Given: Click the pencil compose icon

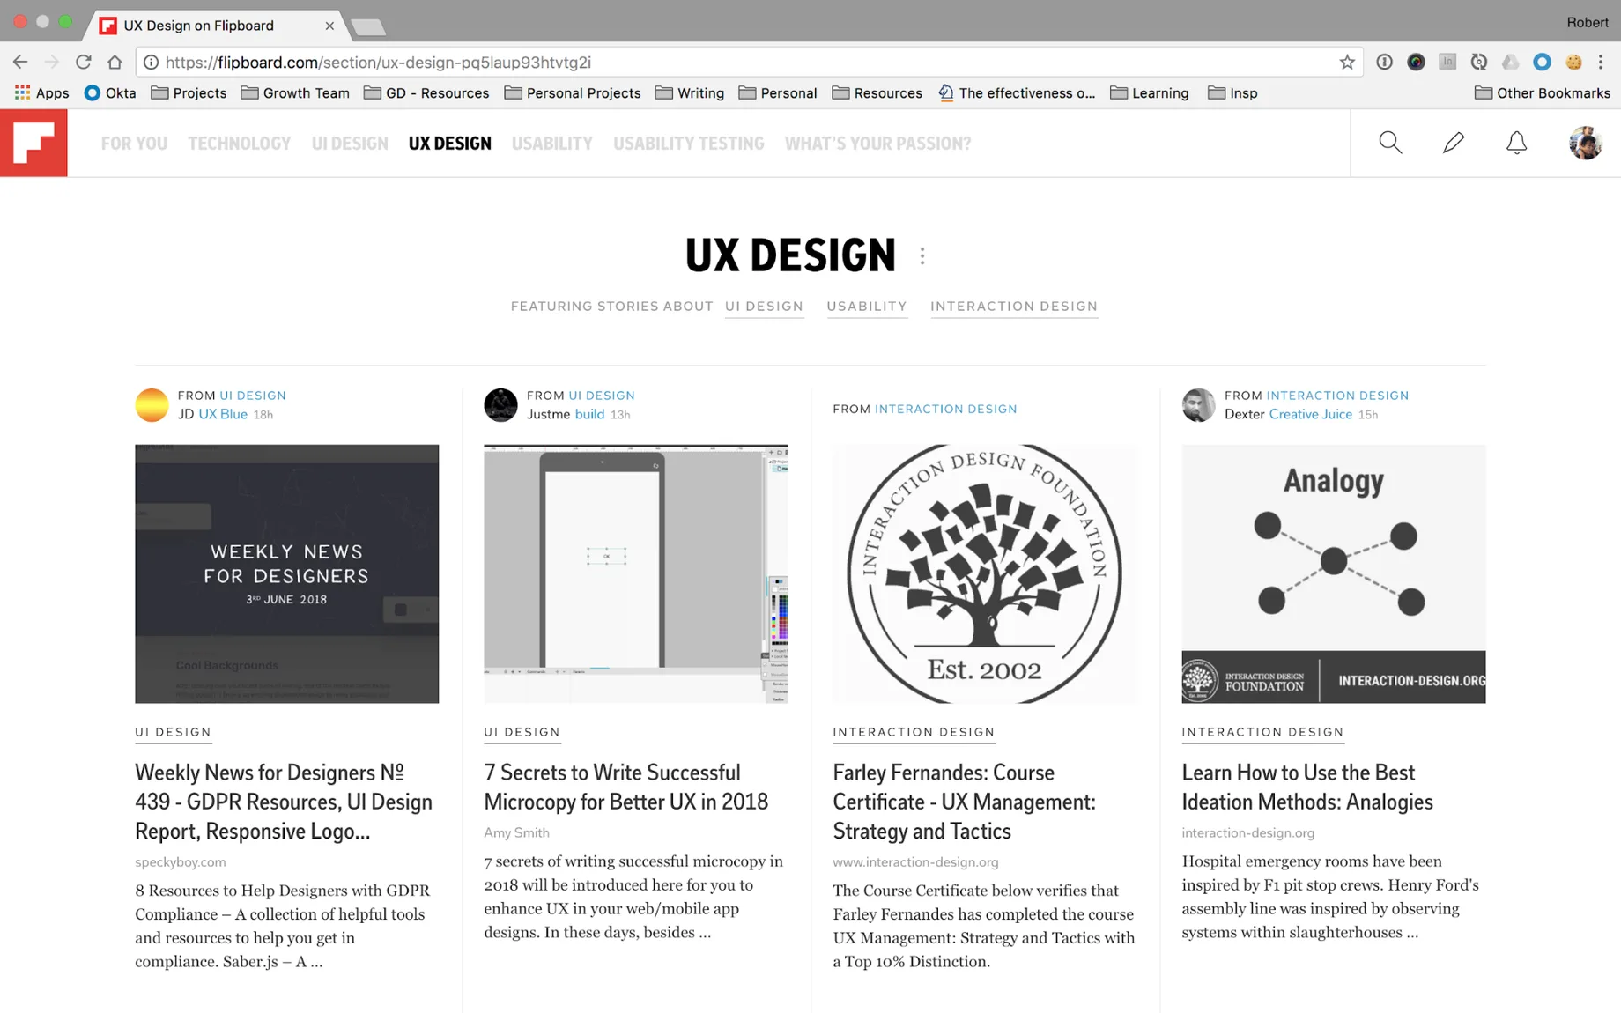Looking at the screenshot, I should click(x=1454, y=143).
